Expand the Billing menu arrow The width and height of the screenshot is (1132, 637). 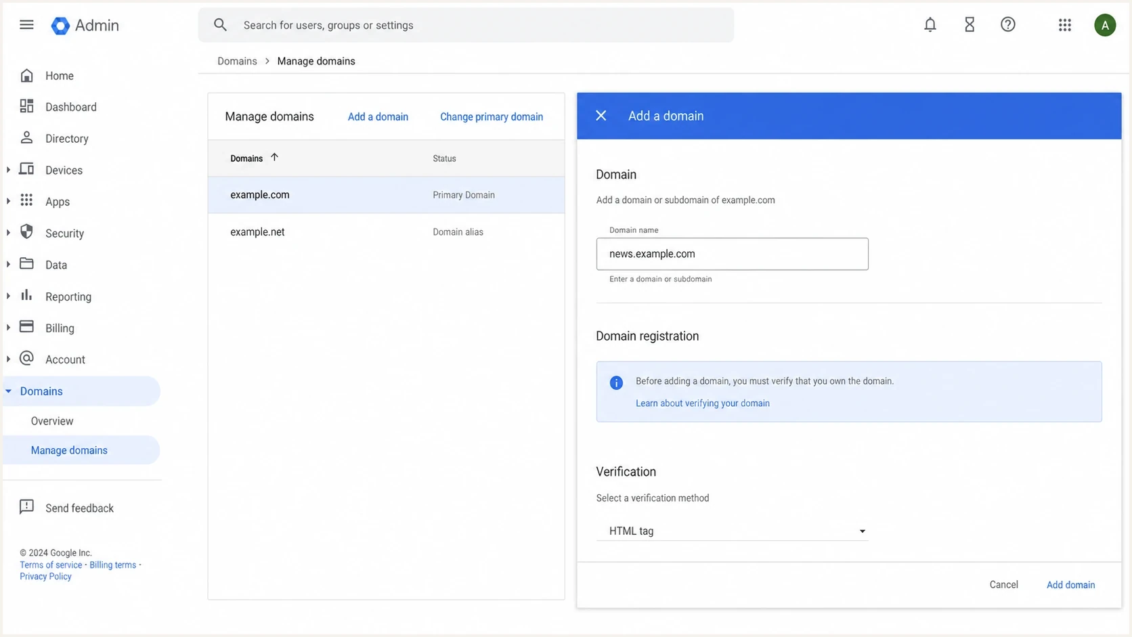pyautogui.click(x=8, y=328)
